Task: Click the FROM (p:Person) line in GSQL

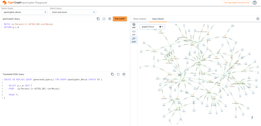Action: point(34,89)
